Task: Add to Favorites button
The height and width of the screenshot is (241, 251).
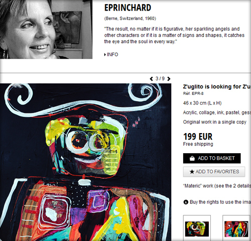Action: [214, 172]
